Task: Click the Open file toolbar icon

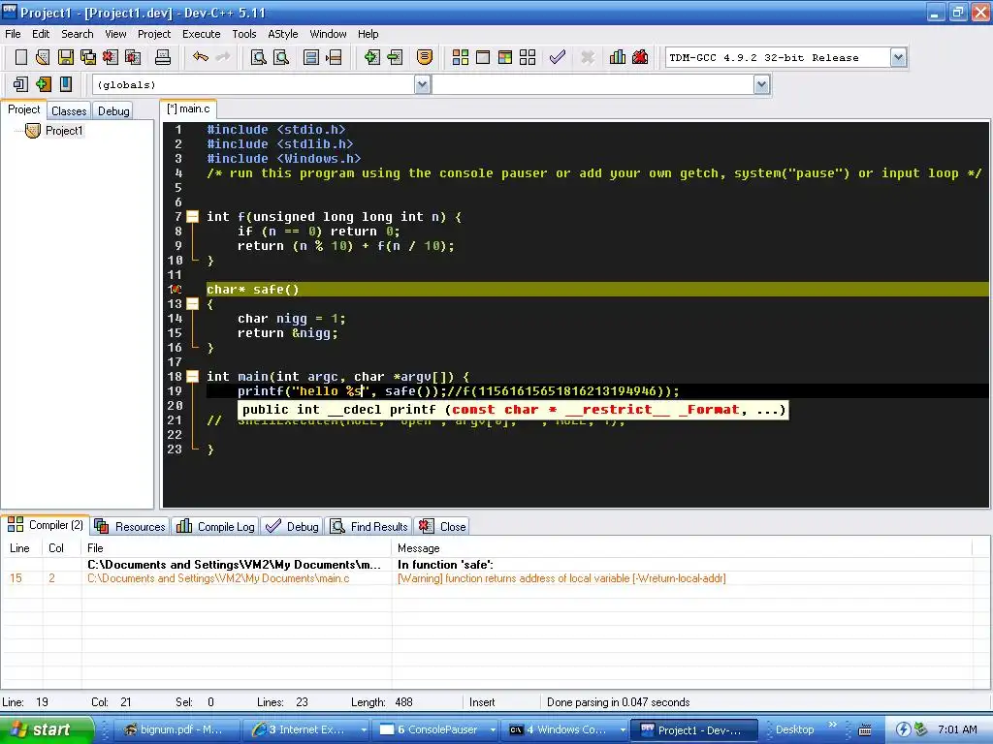Action: pos(43,57)
